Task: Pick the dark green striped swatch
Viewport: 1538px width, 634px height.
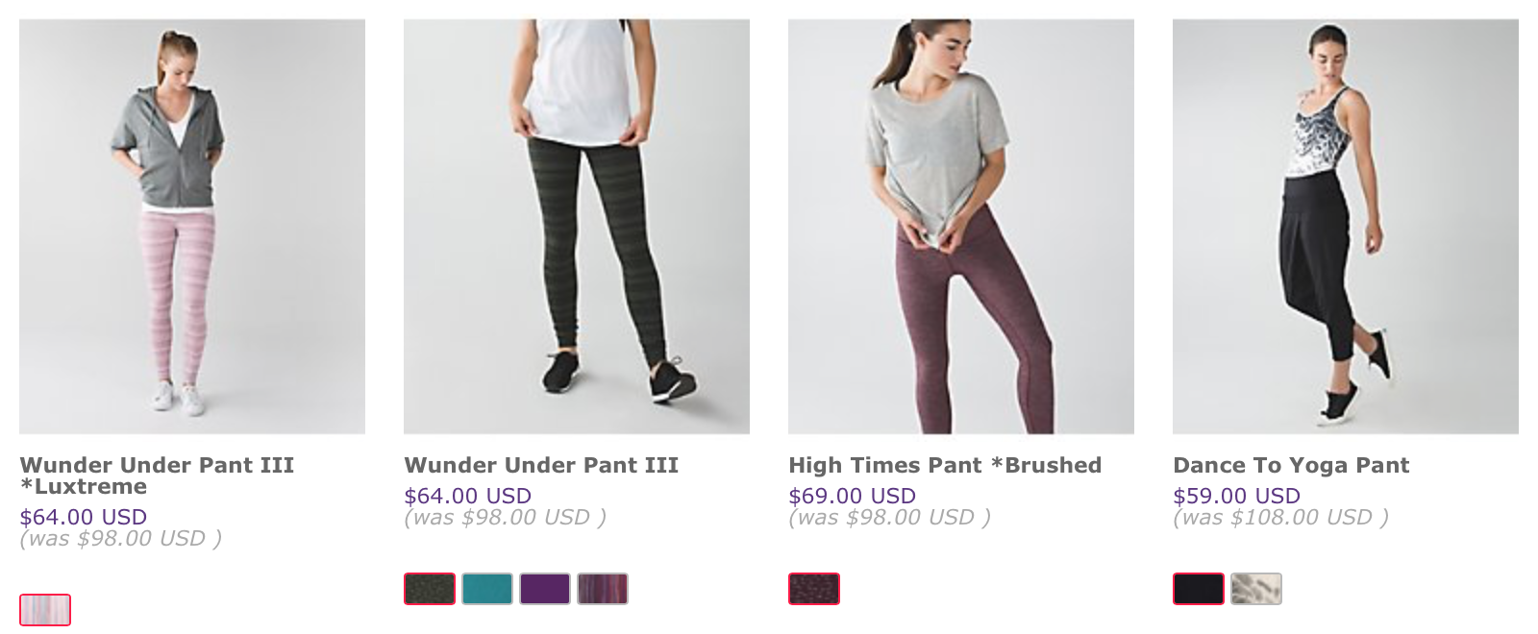Action: click(430, 589)
